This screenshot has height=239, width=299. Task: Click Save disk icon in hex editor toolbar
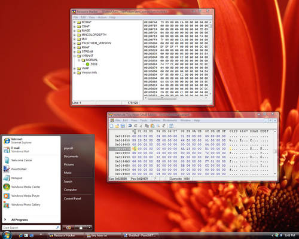click(x=123, y=125)
